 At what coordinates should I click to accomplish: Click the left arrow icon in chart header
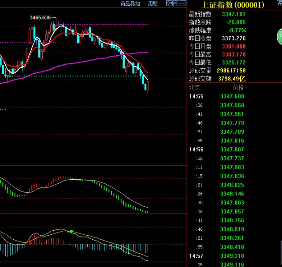point(169,4)
